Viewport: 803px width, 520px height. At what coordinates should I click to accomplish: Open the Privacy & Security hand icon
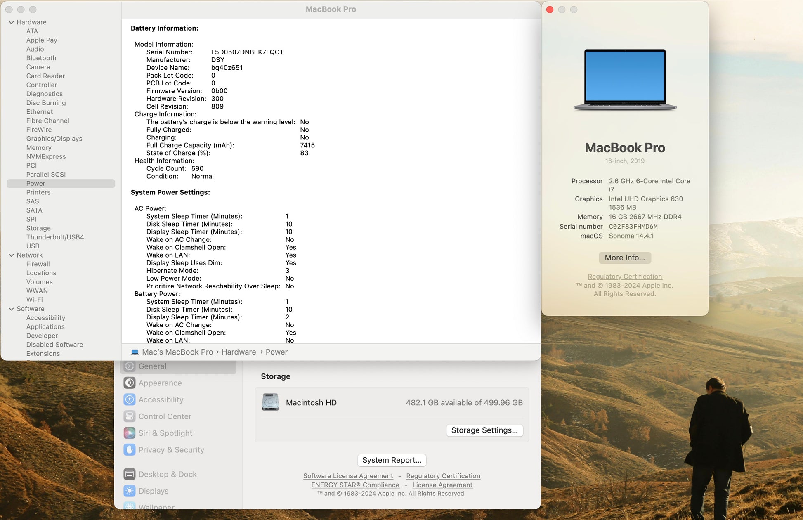(129, 450)
